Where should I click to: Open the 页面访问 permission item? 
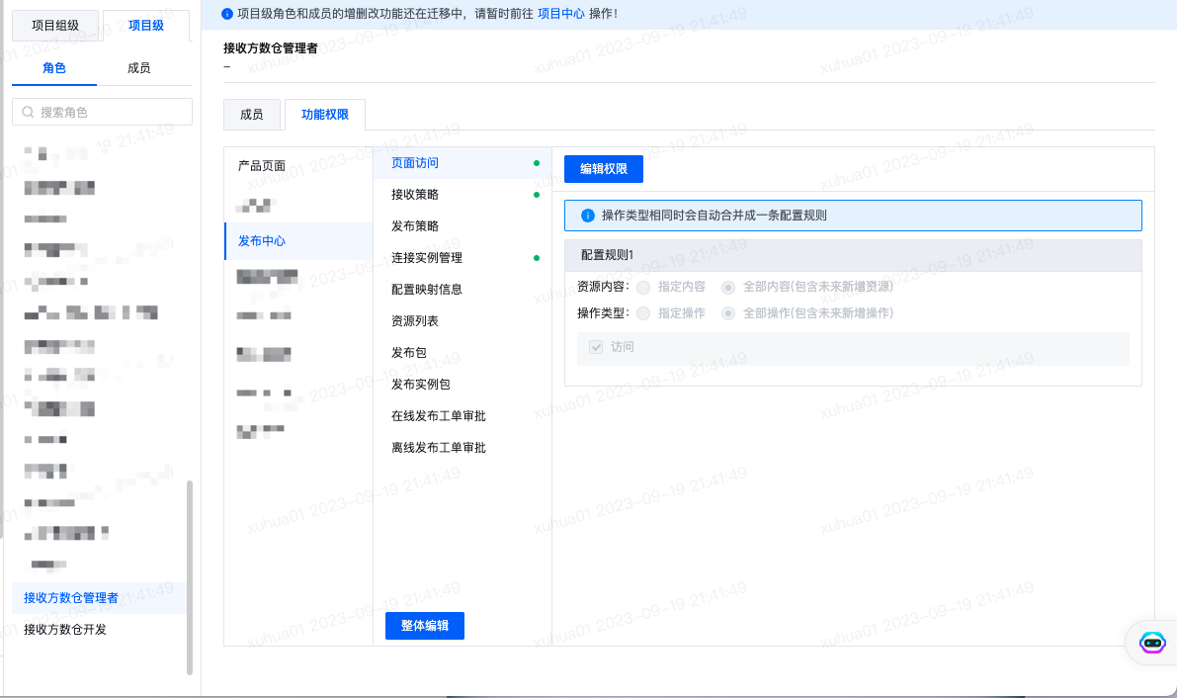pyautogui.click(x=462, y=163)
